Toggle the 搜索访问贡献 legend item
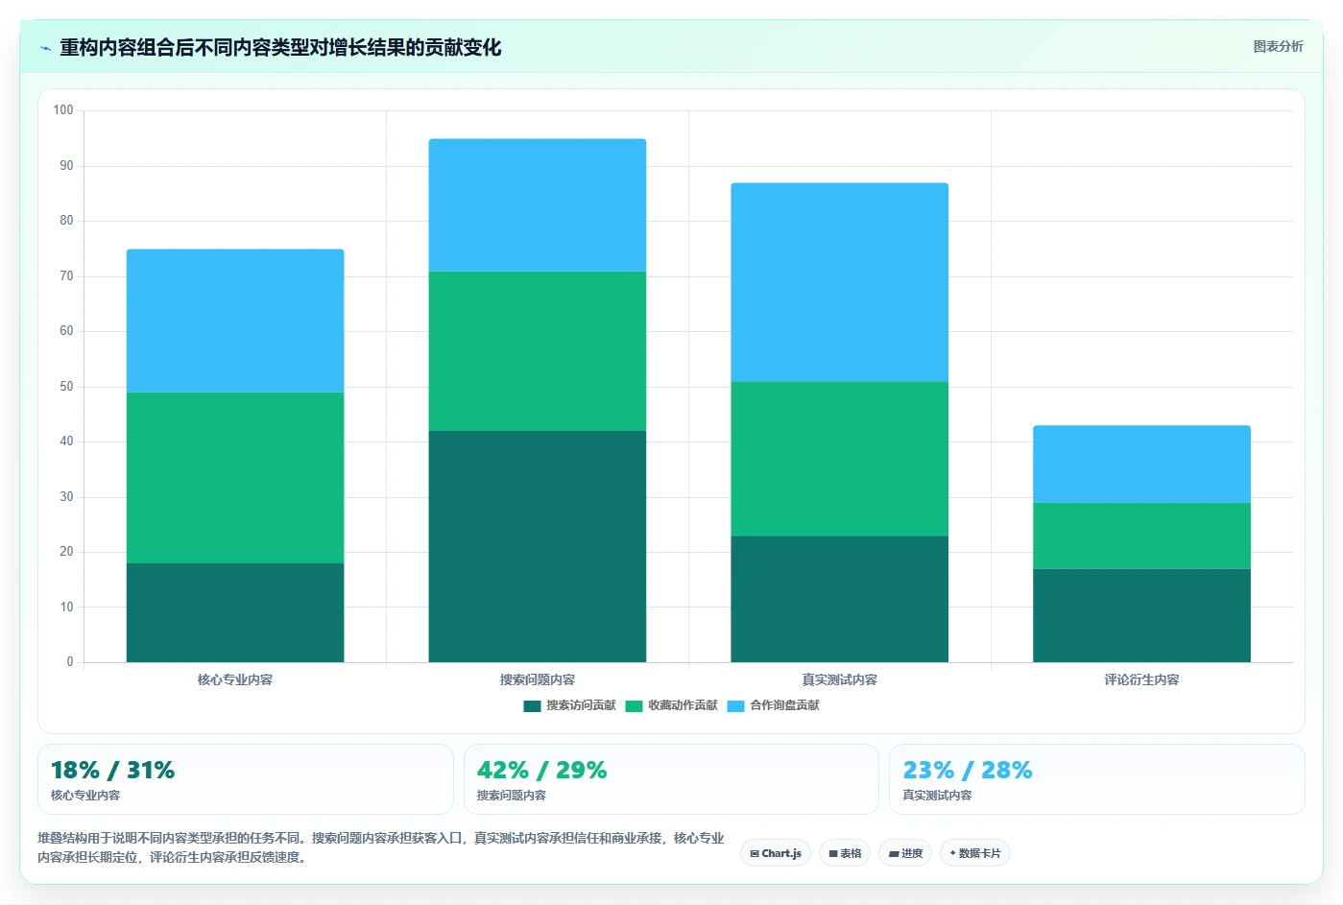The width and height of the screenshot is (1343, 905). [x=569, y=705]
